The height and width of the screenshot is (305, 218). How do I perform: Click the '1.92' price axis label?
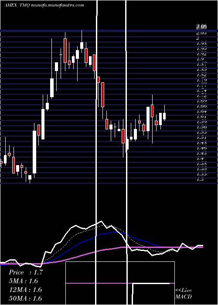(201, 54)
